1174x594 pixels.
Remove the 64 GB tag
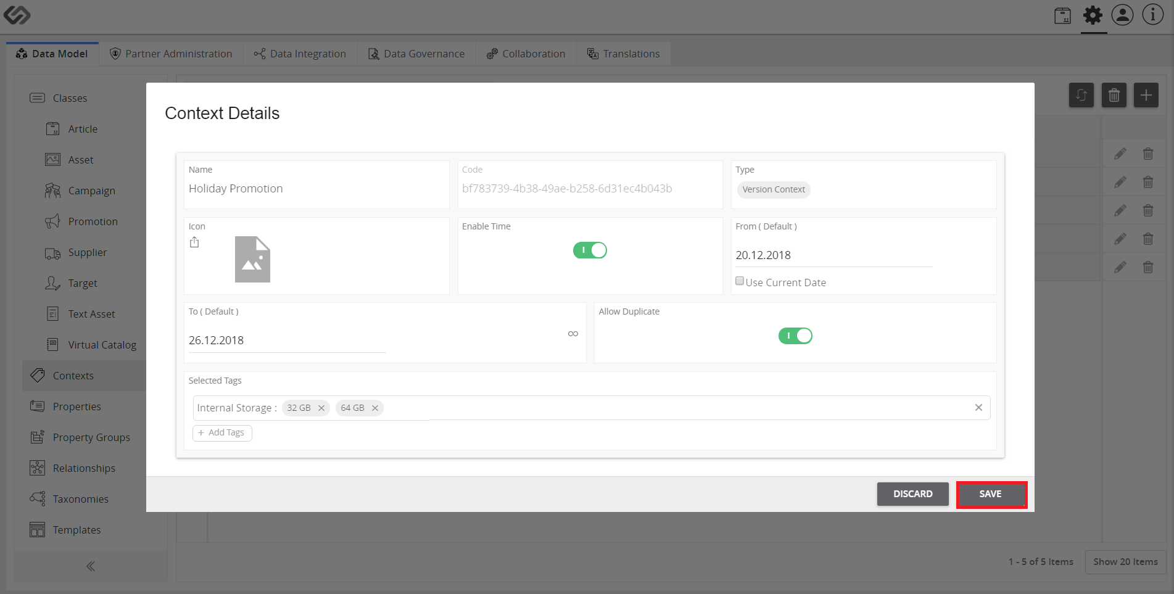374,408
